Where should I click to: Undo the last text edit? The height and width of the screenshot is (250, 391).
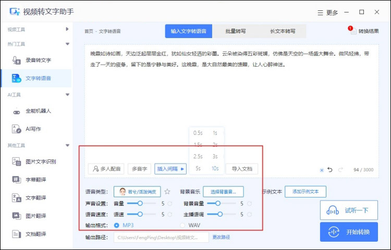(x=330, y=170)
